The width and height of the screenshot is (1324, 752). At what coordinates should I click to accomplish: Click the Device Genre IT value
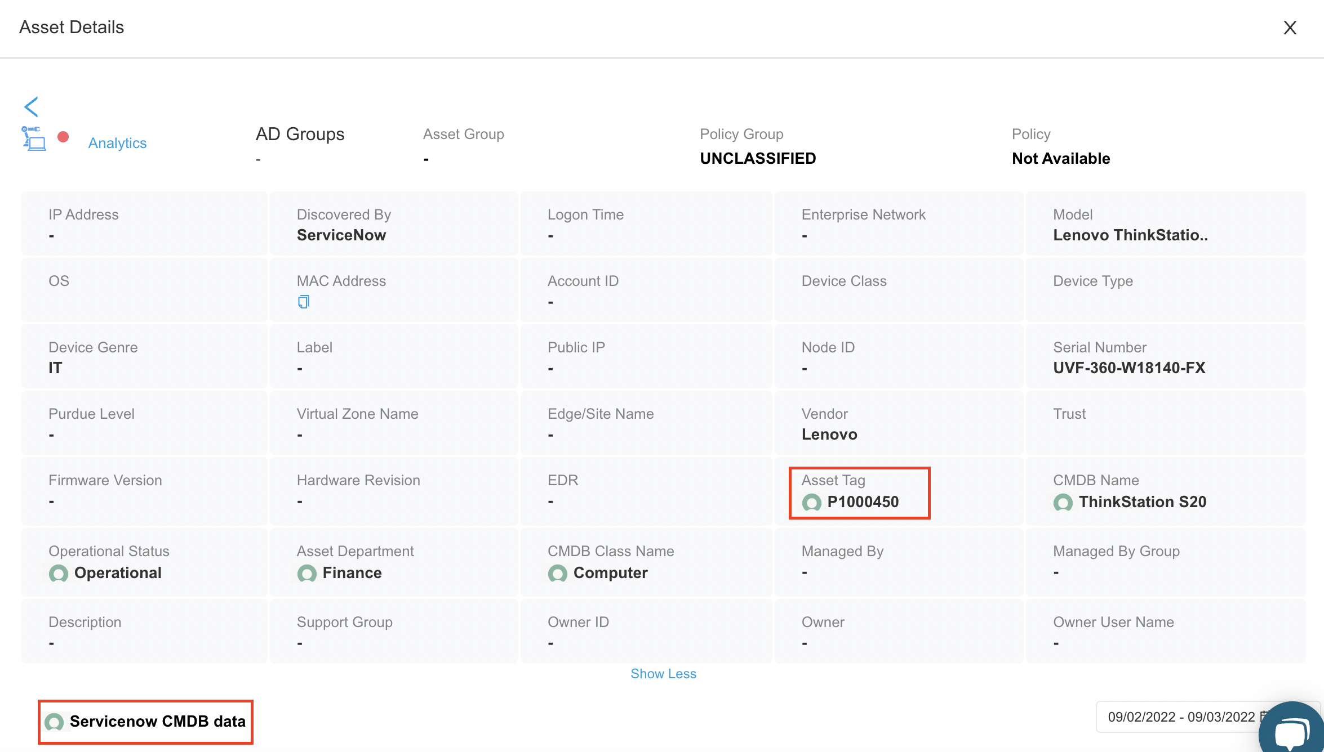(x=55, y=368)
